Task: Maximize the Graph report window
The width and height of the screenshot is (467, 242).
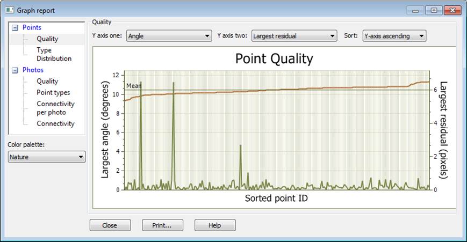Action: click(x=433, y=10)
